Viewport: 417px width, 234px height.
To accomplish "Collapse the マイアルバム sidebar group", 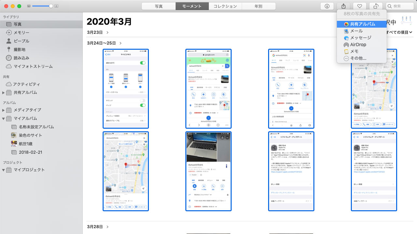I will [4, 119].
